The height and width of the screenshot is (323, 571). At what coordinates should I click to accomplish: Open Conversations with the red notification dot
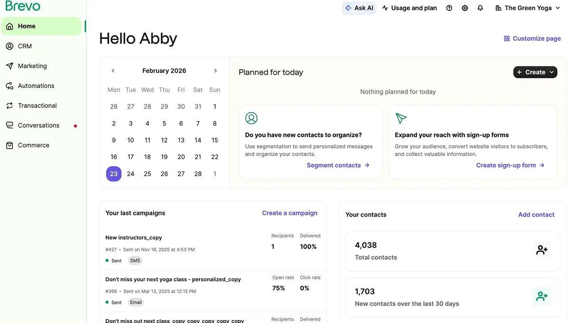point(39,125)
